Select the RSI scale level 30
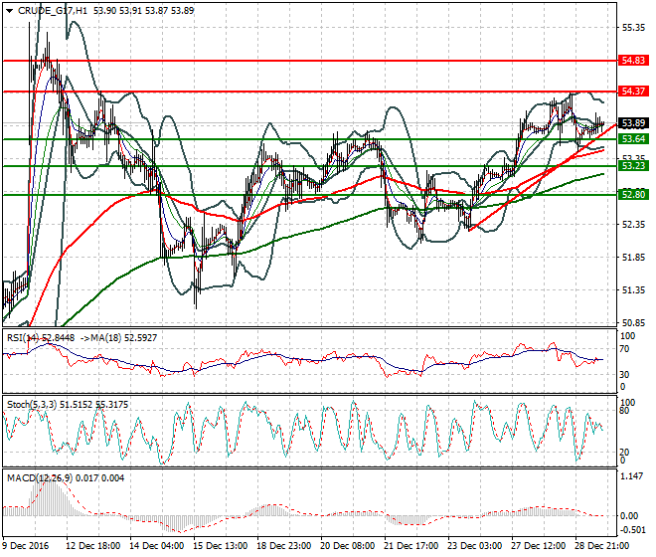 tap(625, 375)
